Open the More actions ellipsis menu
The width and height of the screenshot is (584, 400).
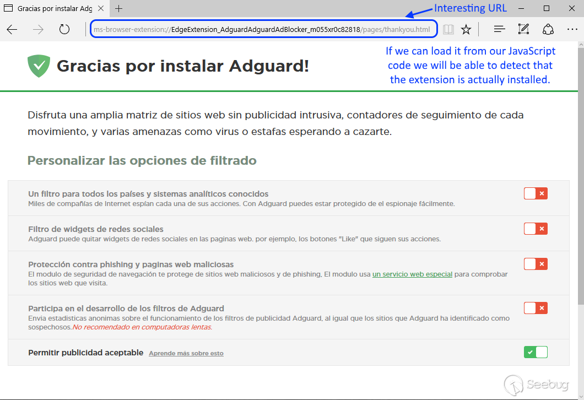[x=572, y=29]
